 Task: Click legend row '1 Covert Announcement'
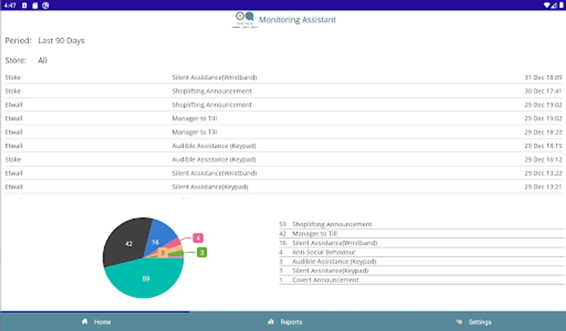421,280
